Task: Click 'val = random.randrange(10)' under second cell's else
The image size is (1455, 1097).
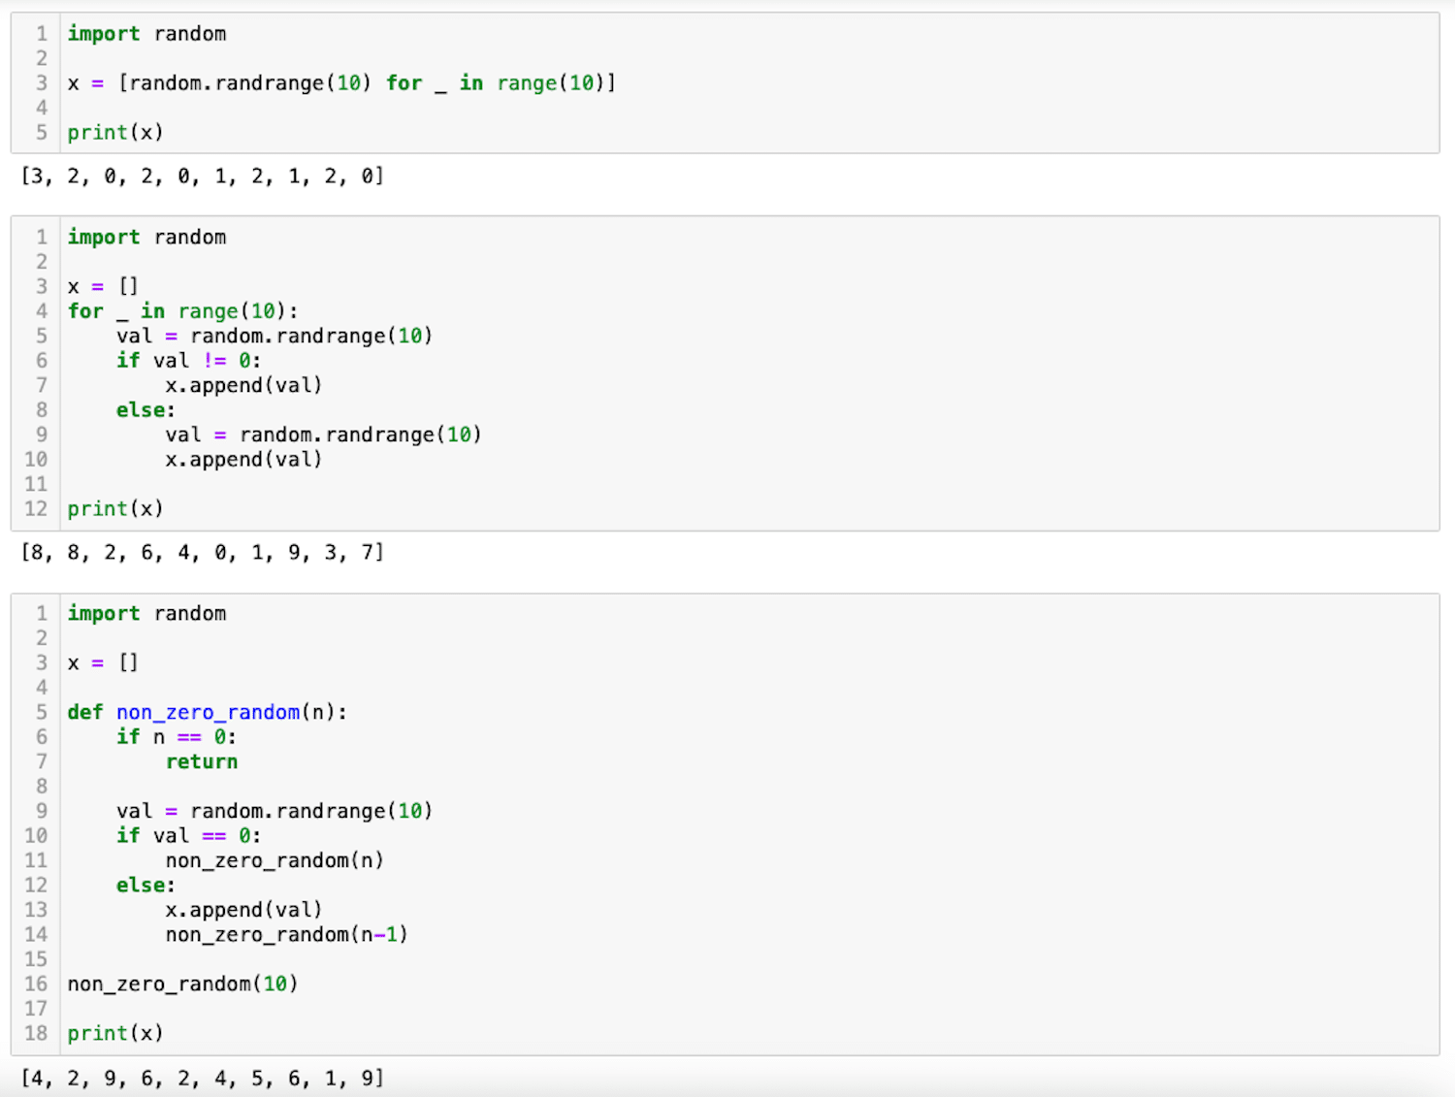Action: (x=323, y=435)
